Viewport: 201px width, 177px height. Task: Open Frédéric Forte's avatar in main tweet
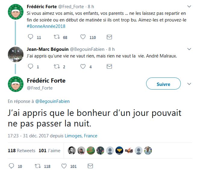click(16, 84)
